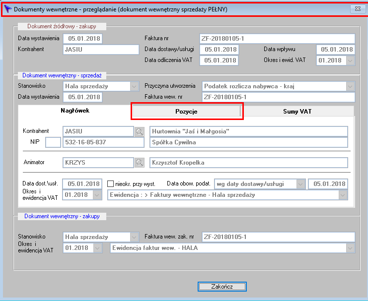The image size is (368, 301).
Task: Click the app arrow icon in title bar
Action: click(x=8, y=9)
